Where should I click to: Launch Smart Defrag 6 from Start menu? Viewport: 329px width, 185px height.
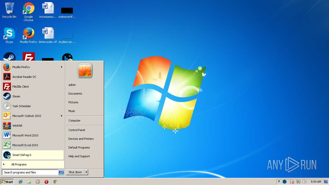pyautogui.click(x=33, y=155)
